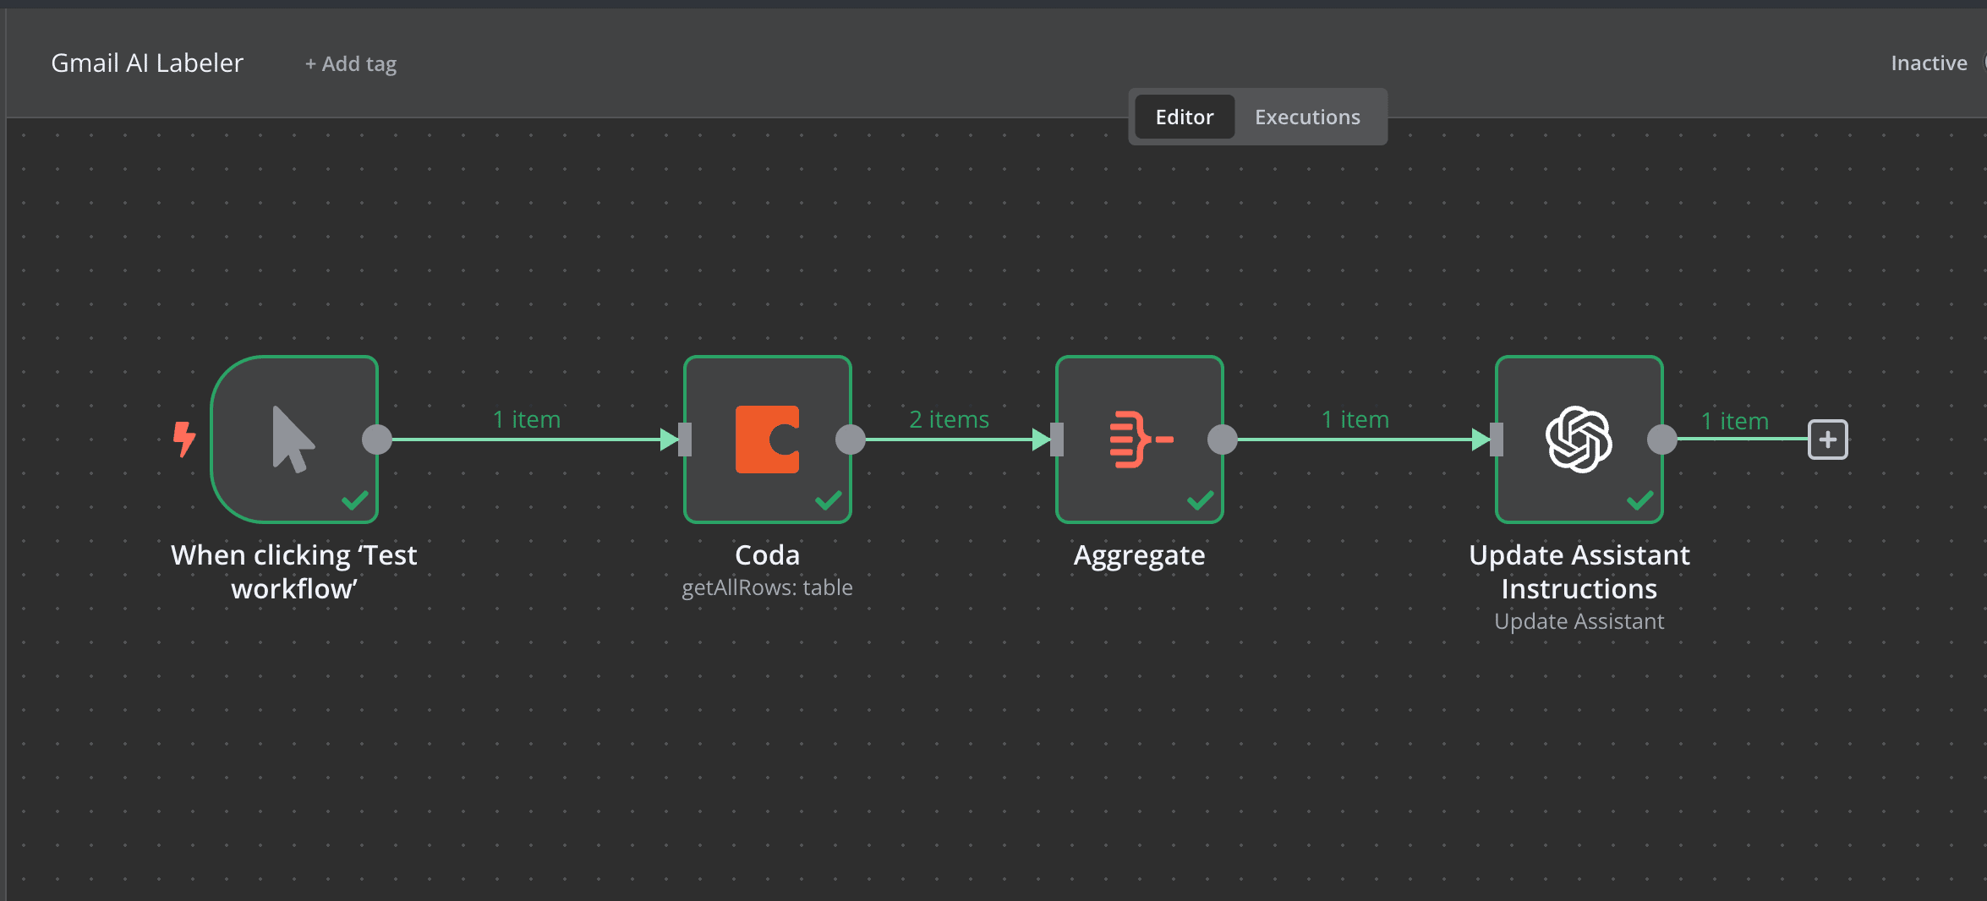Click the Inactive status label
This screenshot has width=1987, height=901.
(1929, 63)
